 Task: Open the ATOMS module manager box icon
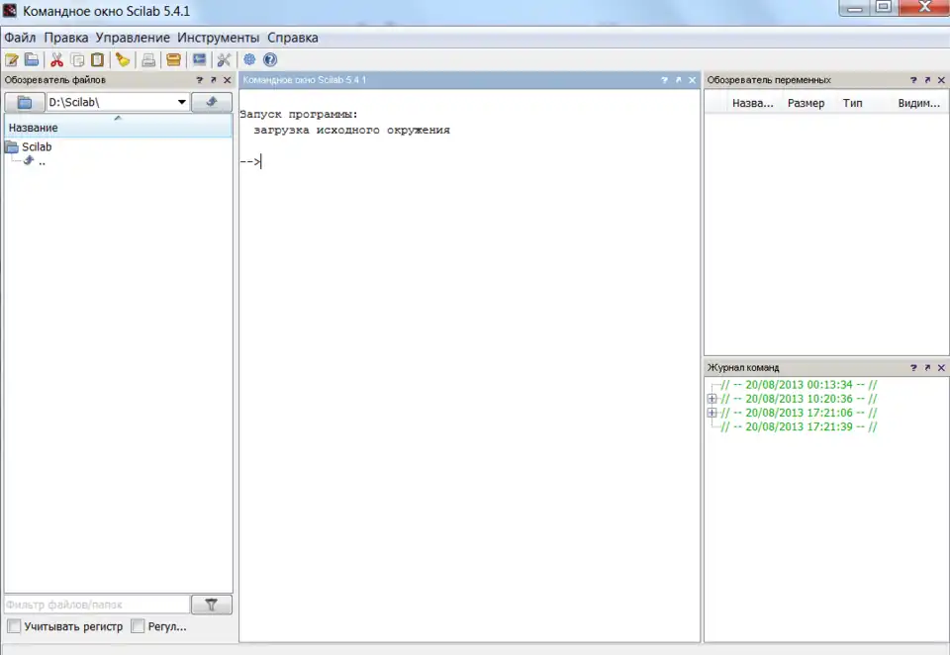click(x=173, y=59)
